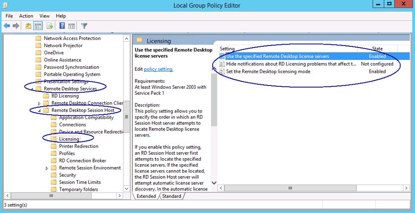Click the tree pane horizontal scroll left arrow
Image resolution: width=415 pixels, height=213 pixels.
click(7, 196)
